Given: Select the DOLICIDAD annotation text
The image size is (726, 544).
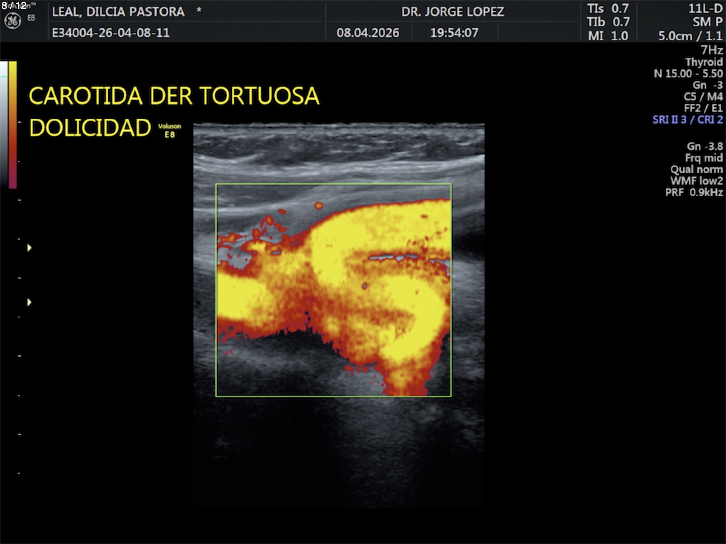Looking at the screenshot, I should click(x=90, y=128).
